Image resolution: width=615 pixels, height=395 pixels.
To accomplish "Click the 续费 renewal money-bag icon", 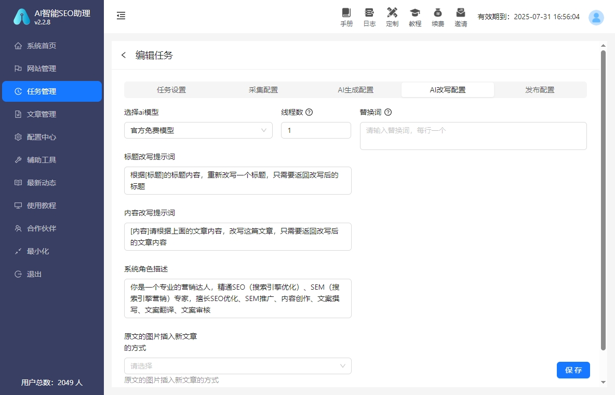I will pyautogui.click(x=438, y=17).
